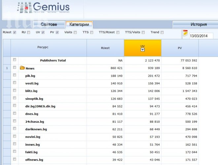The height and width of the screenshot is (165, 218).
Task: Enable the Visits metric checkbox
Action: click(75, 32)
